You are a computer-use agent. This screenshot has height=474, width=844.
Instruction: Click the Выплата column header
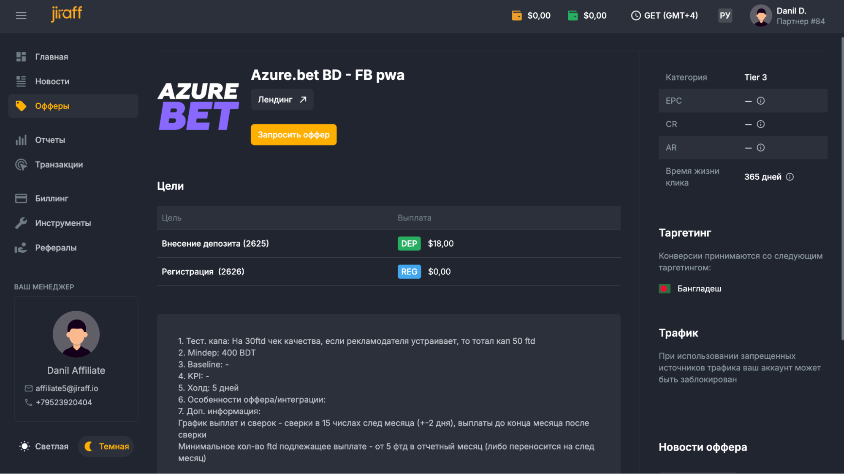point(414,218)
